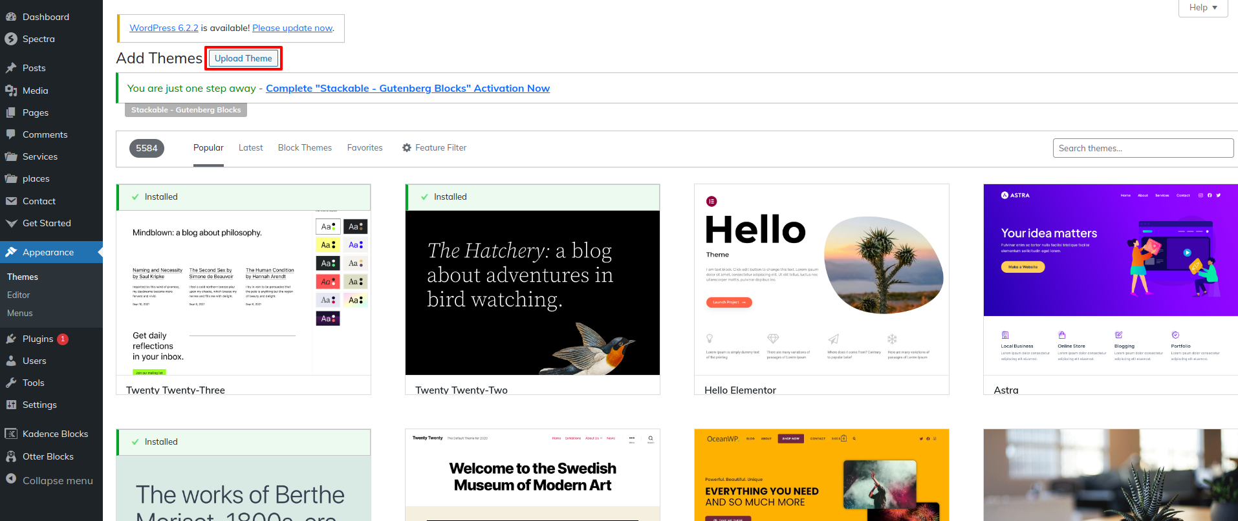Click the Tools wrench icon
This screenshot has height=521, width=1238.
[11, 383]
